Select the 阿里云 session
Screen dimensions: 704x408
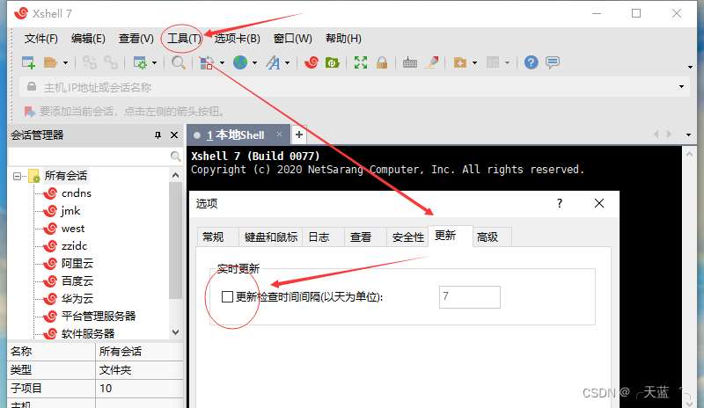pos(77,264)
